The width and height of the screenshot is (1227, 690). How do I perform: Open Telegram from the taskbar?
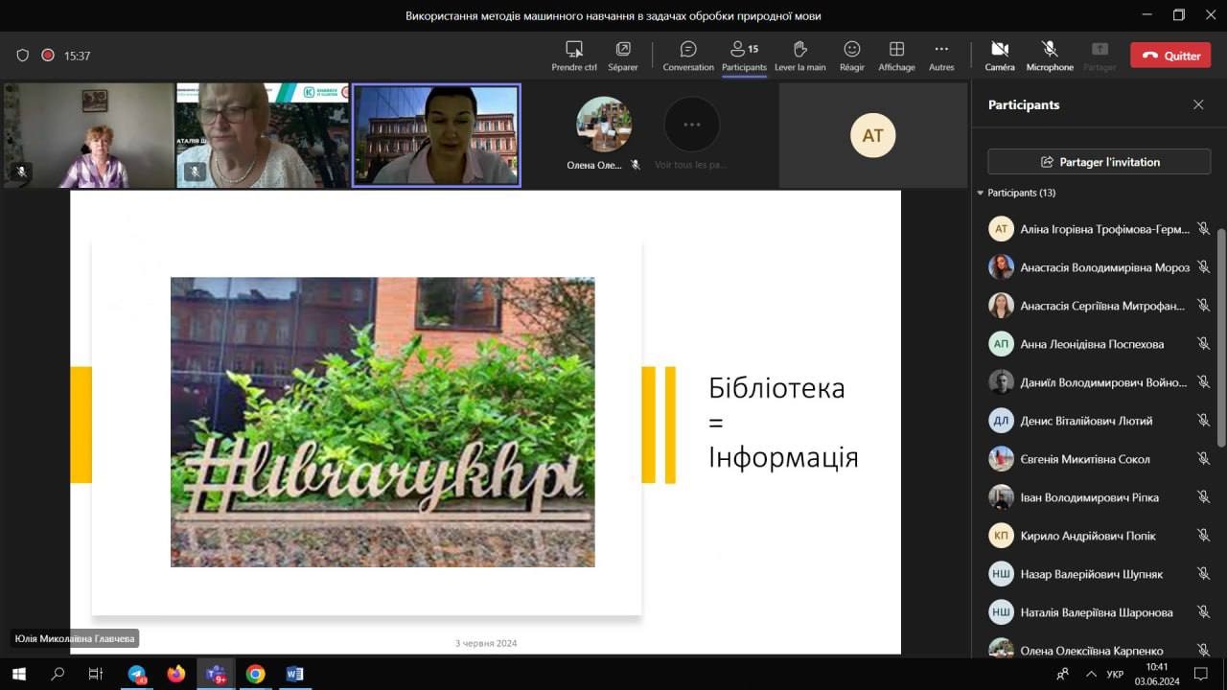point(137,674)
